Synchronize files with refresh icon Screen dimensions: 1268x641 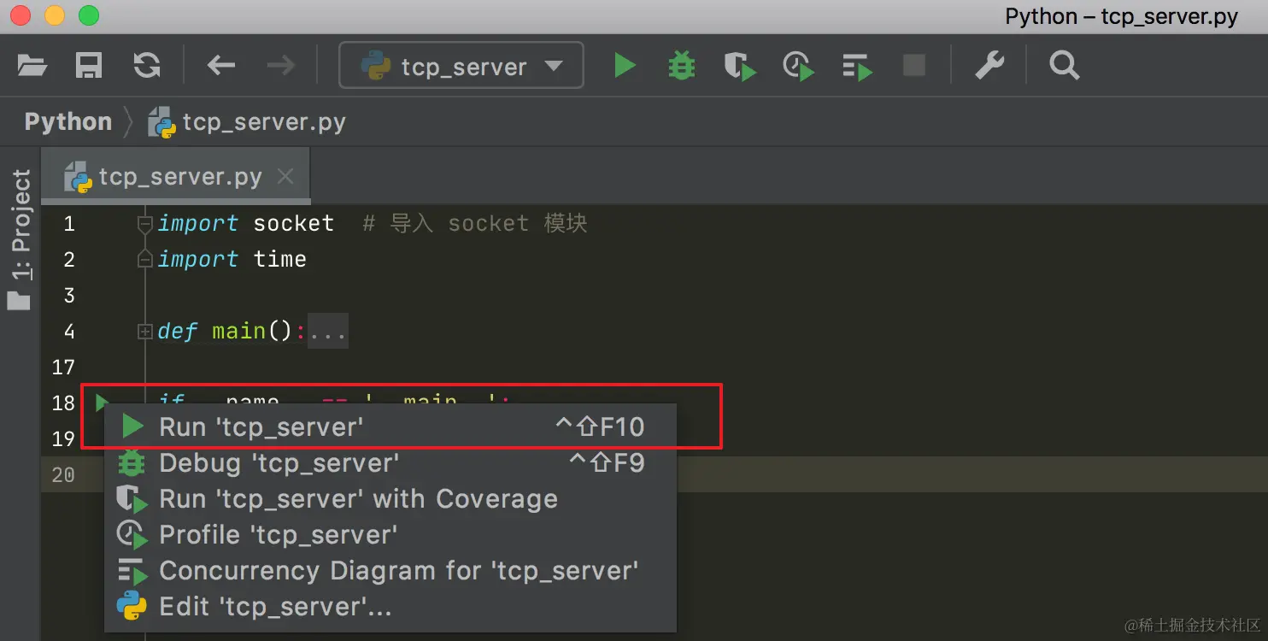[147, 65]
